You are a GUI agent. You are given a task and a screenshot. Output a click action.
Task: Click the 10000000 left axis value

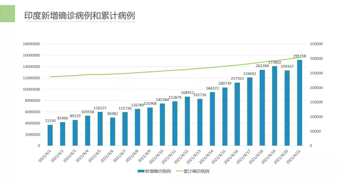click(x=31, y=89)
